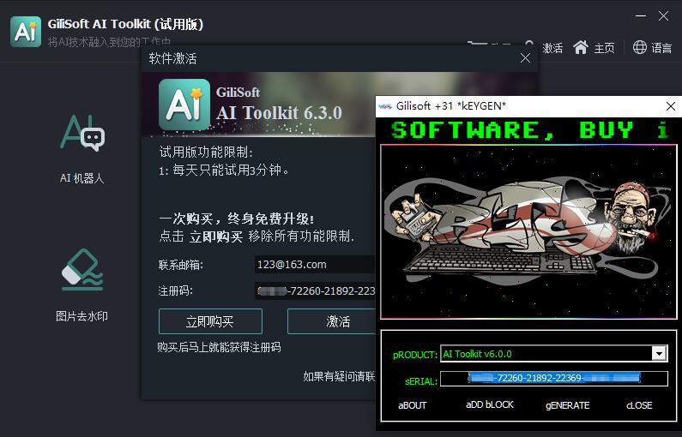Click the 购买后马上就能获得注册码 text
Viewport: 682px width, 437px height.
tap(219, 347)
